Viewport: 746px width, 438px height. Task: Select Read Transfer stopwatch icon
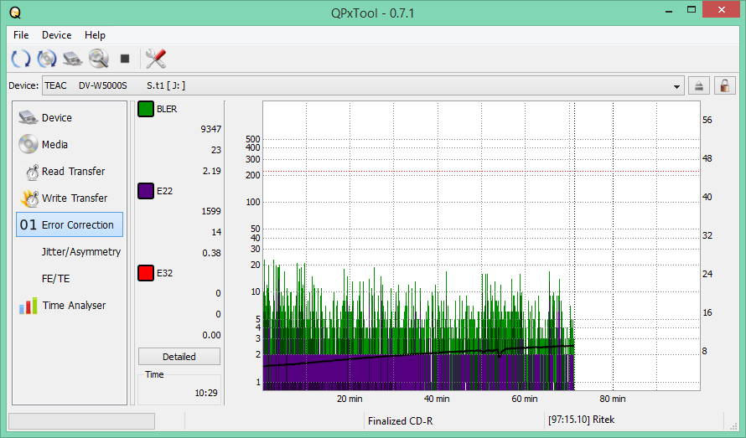32,172
